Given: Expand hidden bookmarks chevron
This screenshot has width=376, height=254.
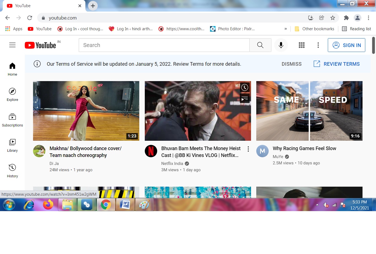Looking at the screenshot, I should pyautogui.click(x=285, y=29).
